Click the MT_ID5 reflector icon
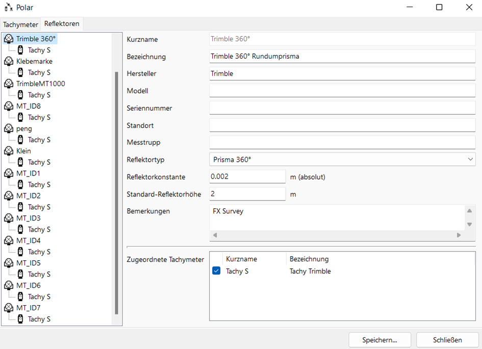Image resolution: width=482 pixels, height=349 pixels. (9, 263)
